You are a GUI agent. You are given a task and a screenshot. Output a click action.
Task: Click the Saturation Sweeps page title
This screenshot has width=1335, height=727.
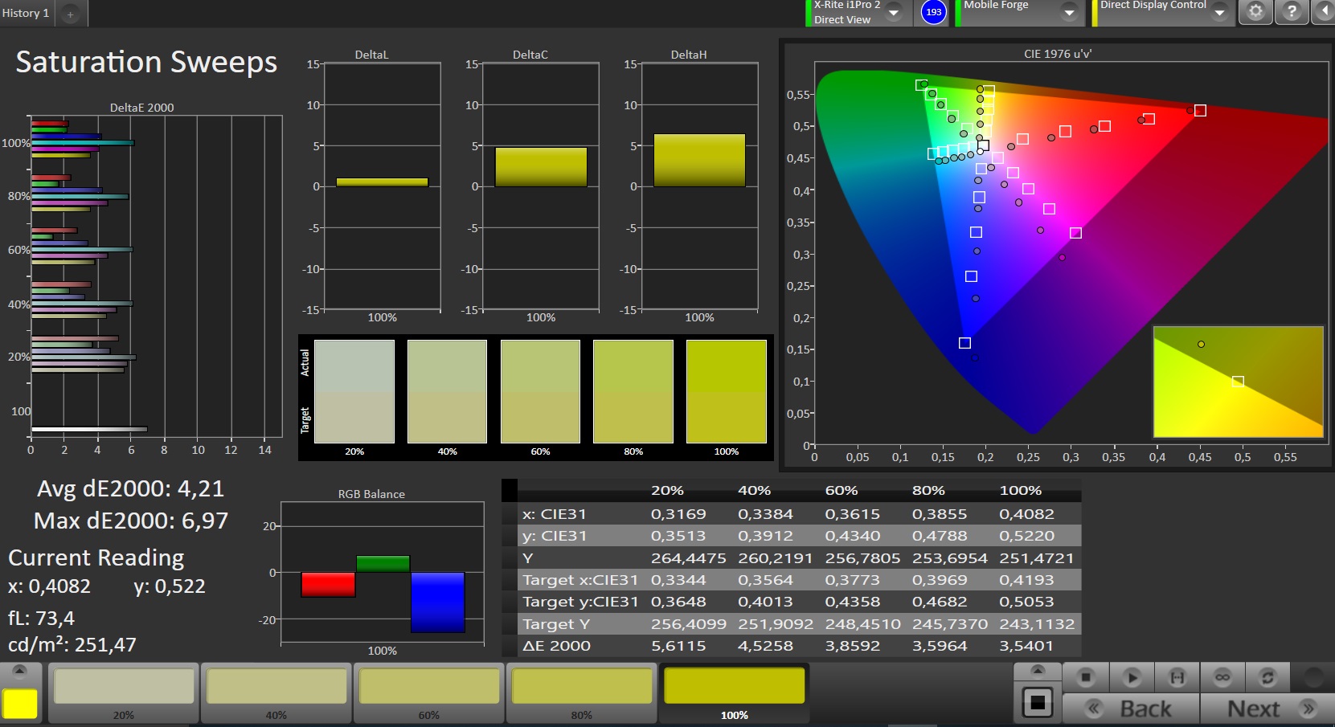pos(146,62)
